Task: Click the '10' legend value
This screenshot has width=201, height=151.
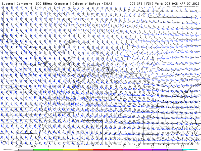Action: tap(108, 146)
